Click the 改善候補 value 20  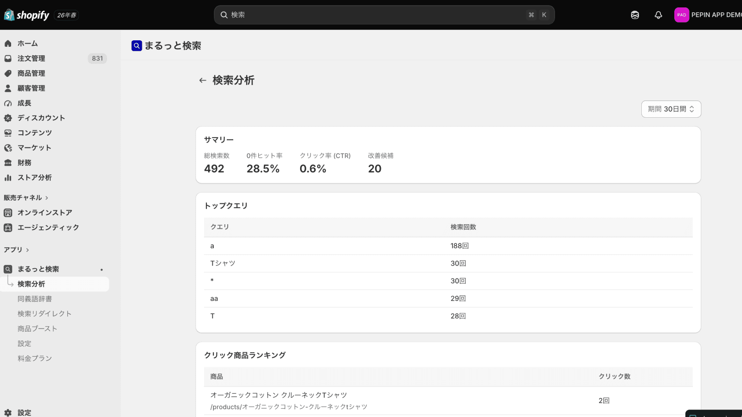pyautogui.click(x=375, y=169)
